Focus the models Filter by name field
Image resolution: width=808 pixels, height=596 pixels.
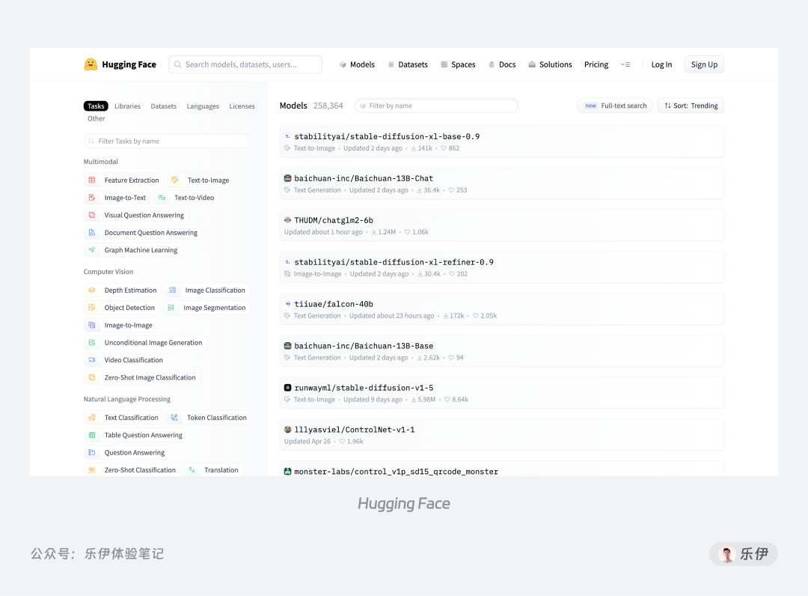pyautogui.click(x=436, y=106)
